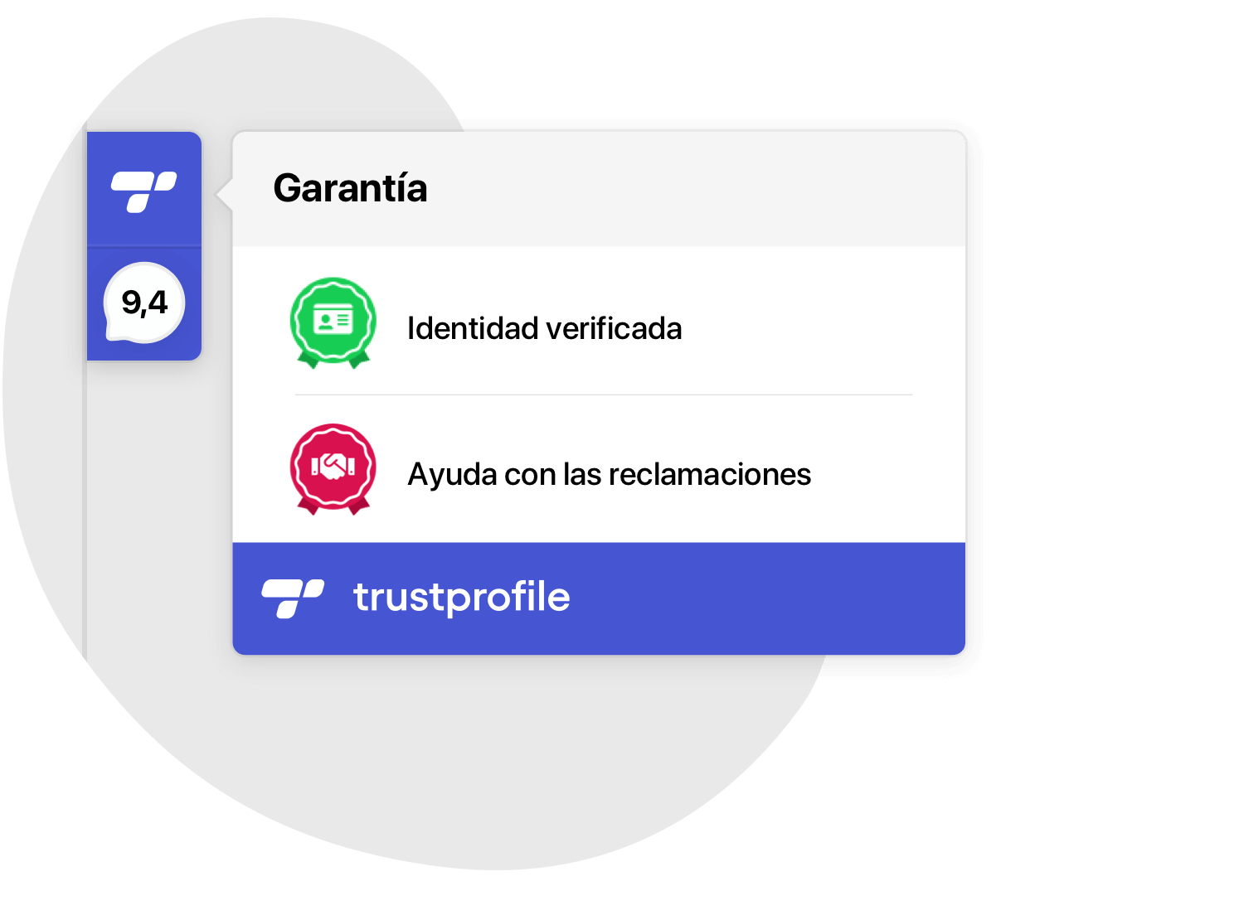Screen dimensions: 1244x920
Task: Click the divider line between the two guarantee items
Action: (x=604, y=395)
